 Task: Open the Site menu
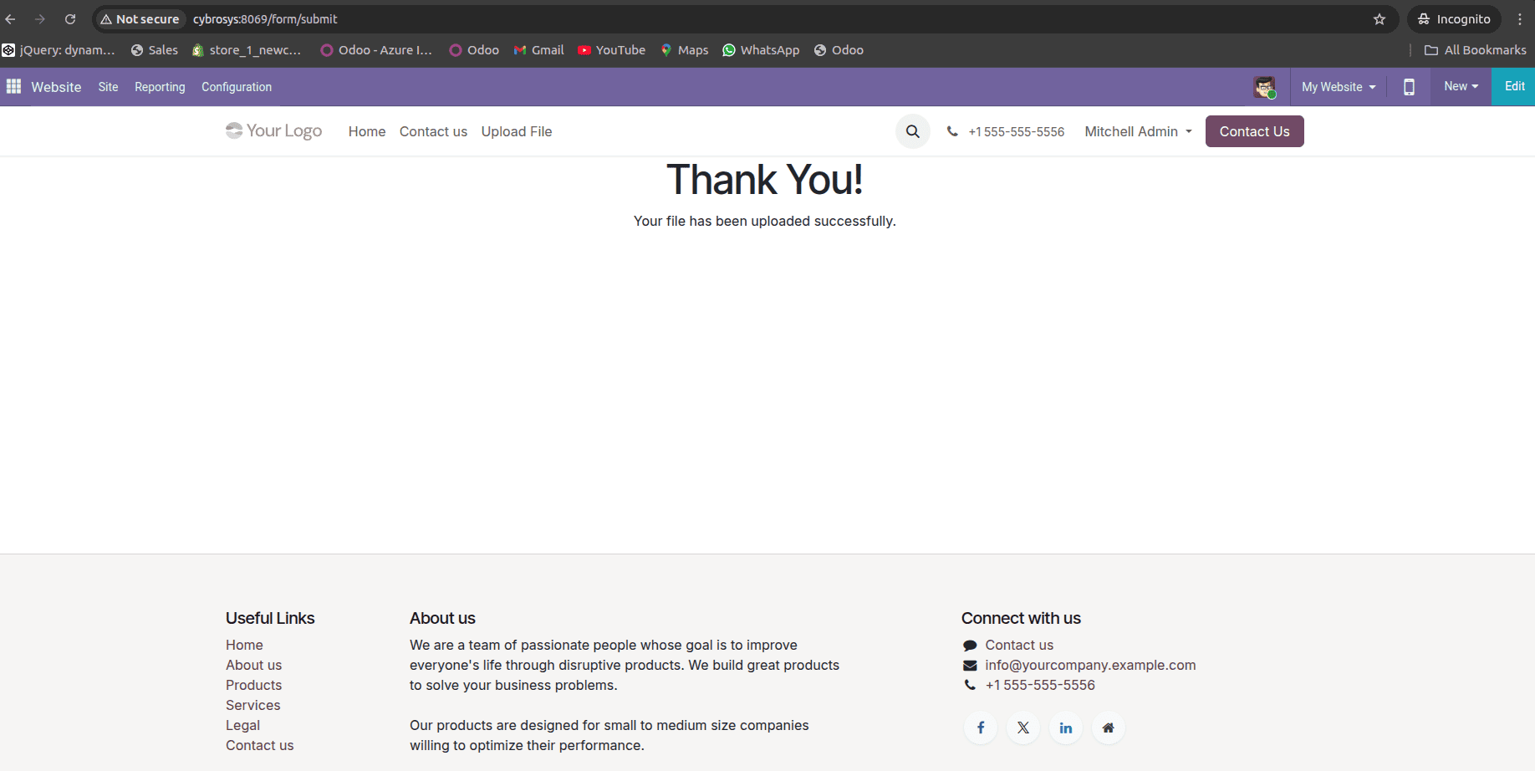(108, 86)
